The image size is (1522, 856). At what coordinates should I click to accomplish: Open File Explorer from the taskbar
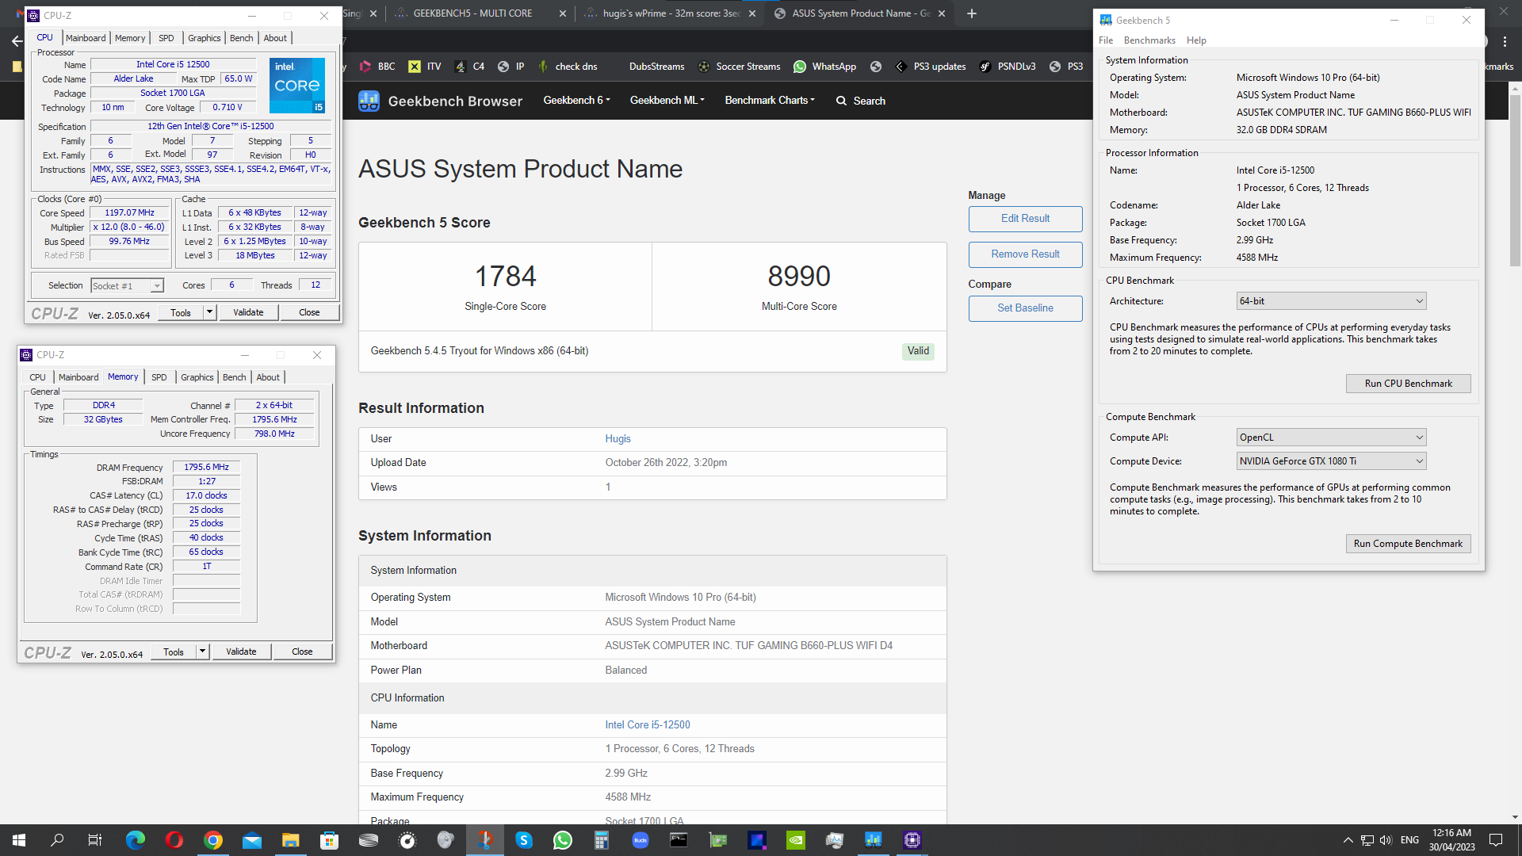(x=291, y=840)
